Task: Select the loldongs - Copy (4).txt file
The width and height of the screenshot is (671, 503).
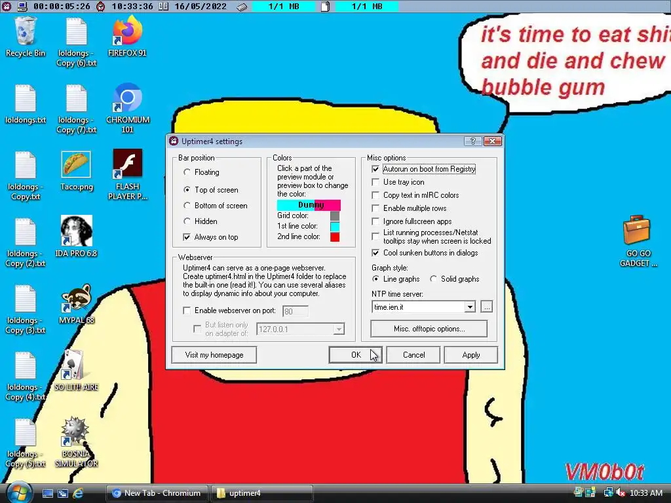Action: point(26,375)
